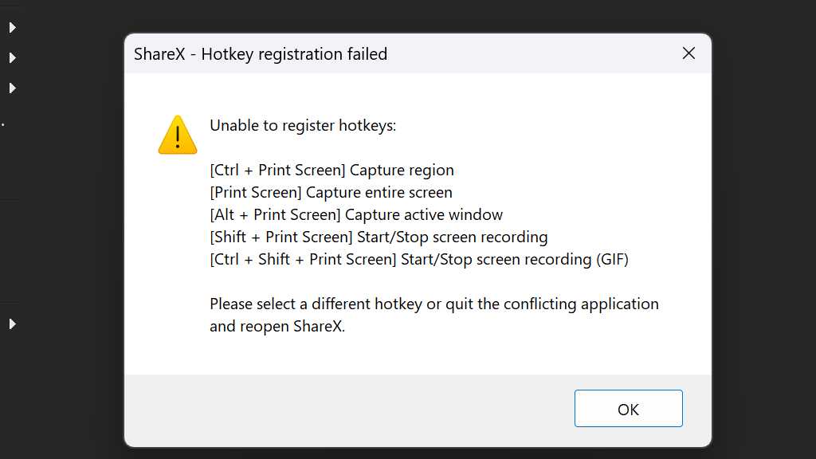Click the 'Unable to register hotkeys:' heading
Viewport: 816px width, 459px height.
[302, 125]
